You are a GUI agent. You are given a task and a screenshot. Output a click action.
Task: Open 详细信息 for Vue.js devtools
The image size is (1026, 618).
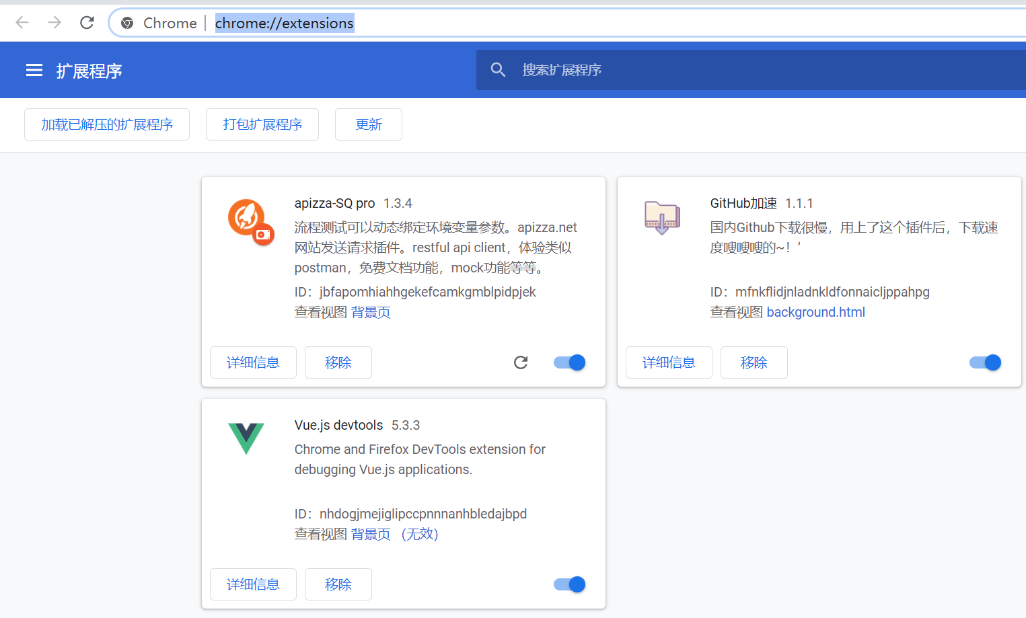point(253,584)
